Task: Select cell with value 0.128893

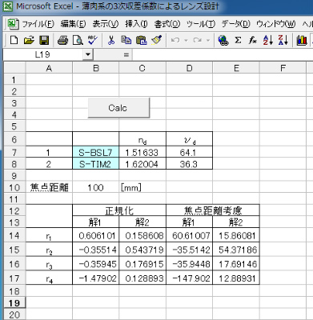Action: (x=142, y=278)
